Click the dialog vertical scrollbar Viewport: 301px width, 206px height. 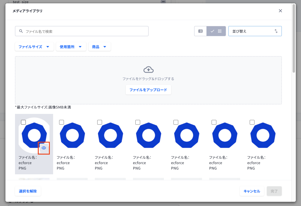pos(294,38)
